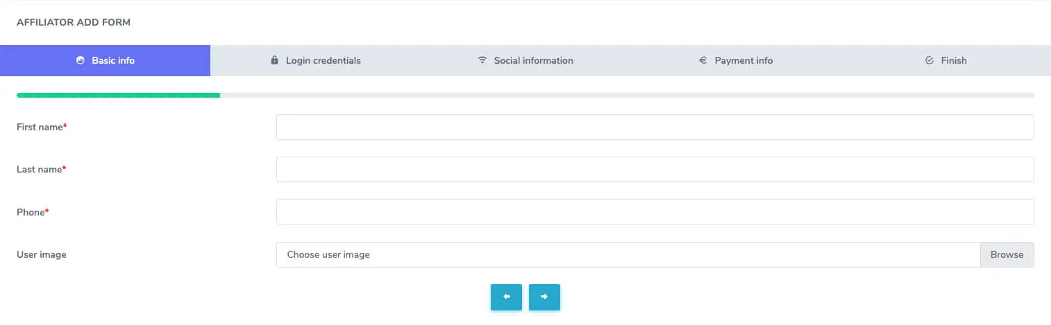Click the smiley face icon on Basic info
1051x325 pixels.
click(x=80, y=60)
